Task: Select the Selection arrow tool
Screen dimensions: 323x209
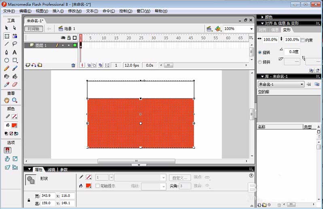Action: pos(6,28)
